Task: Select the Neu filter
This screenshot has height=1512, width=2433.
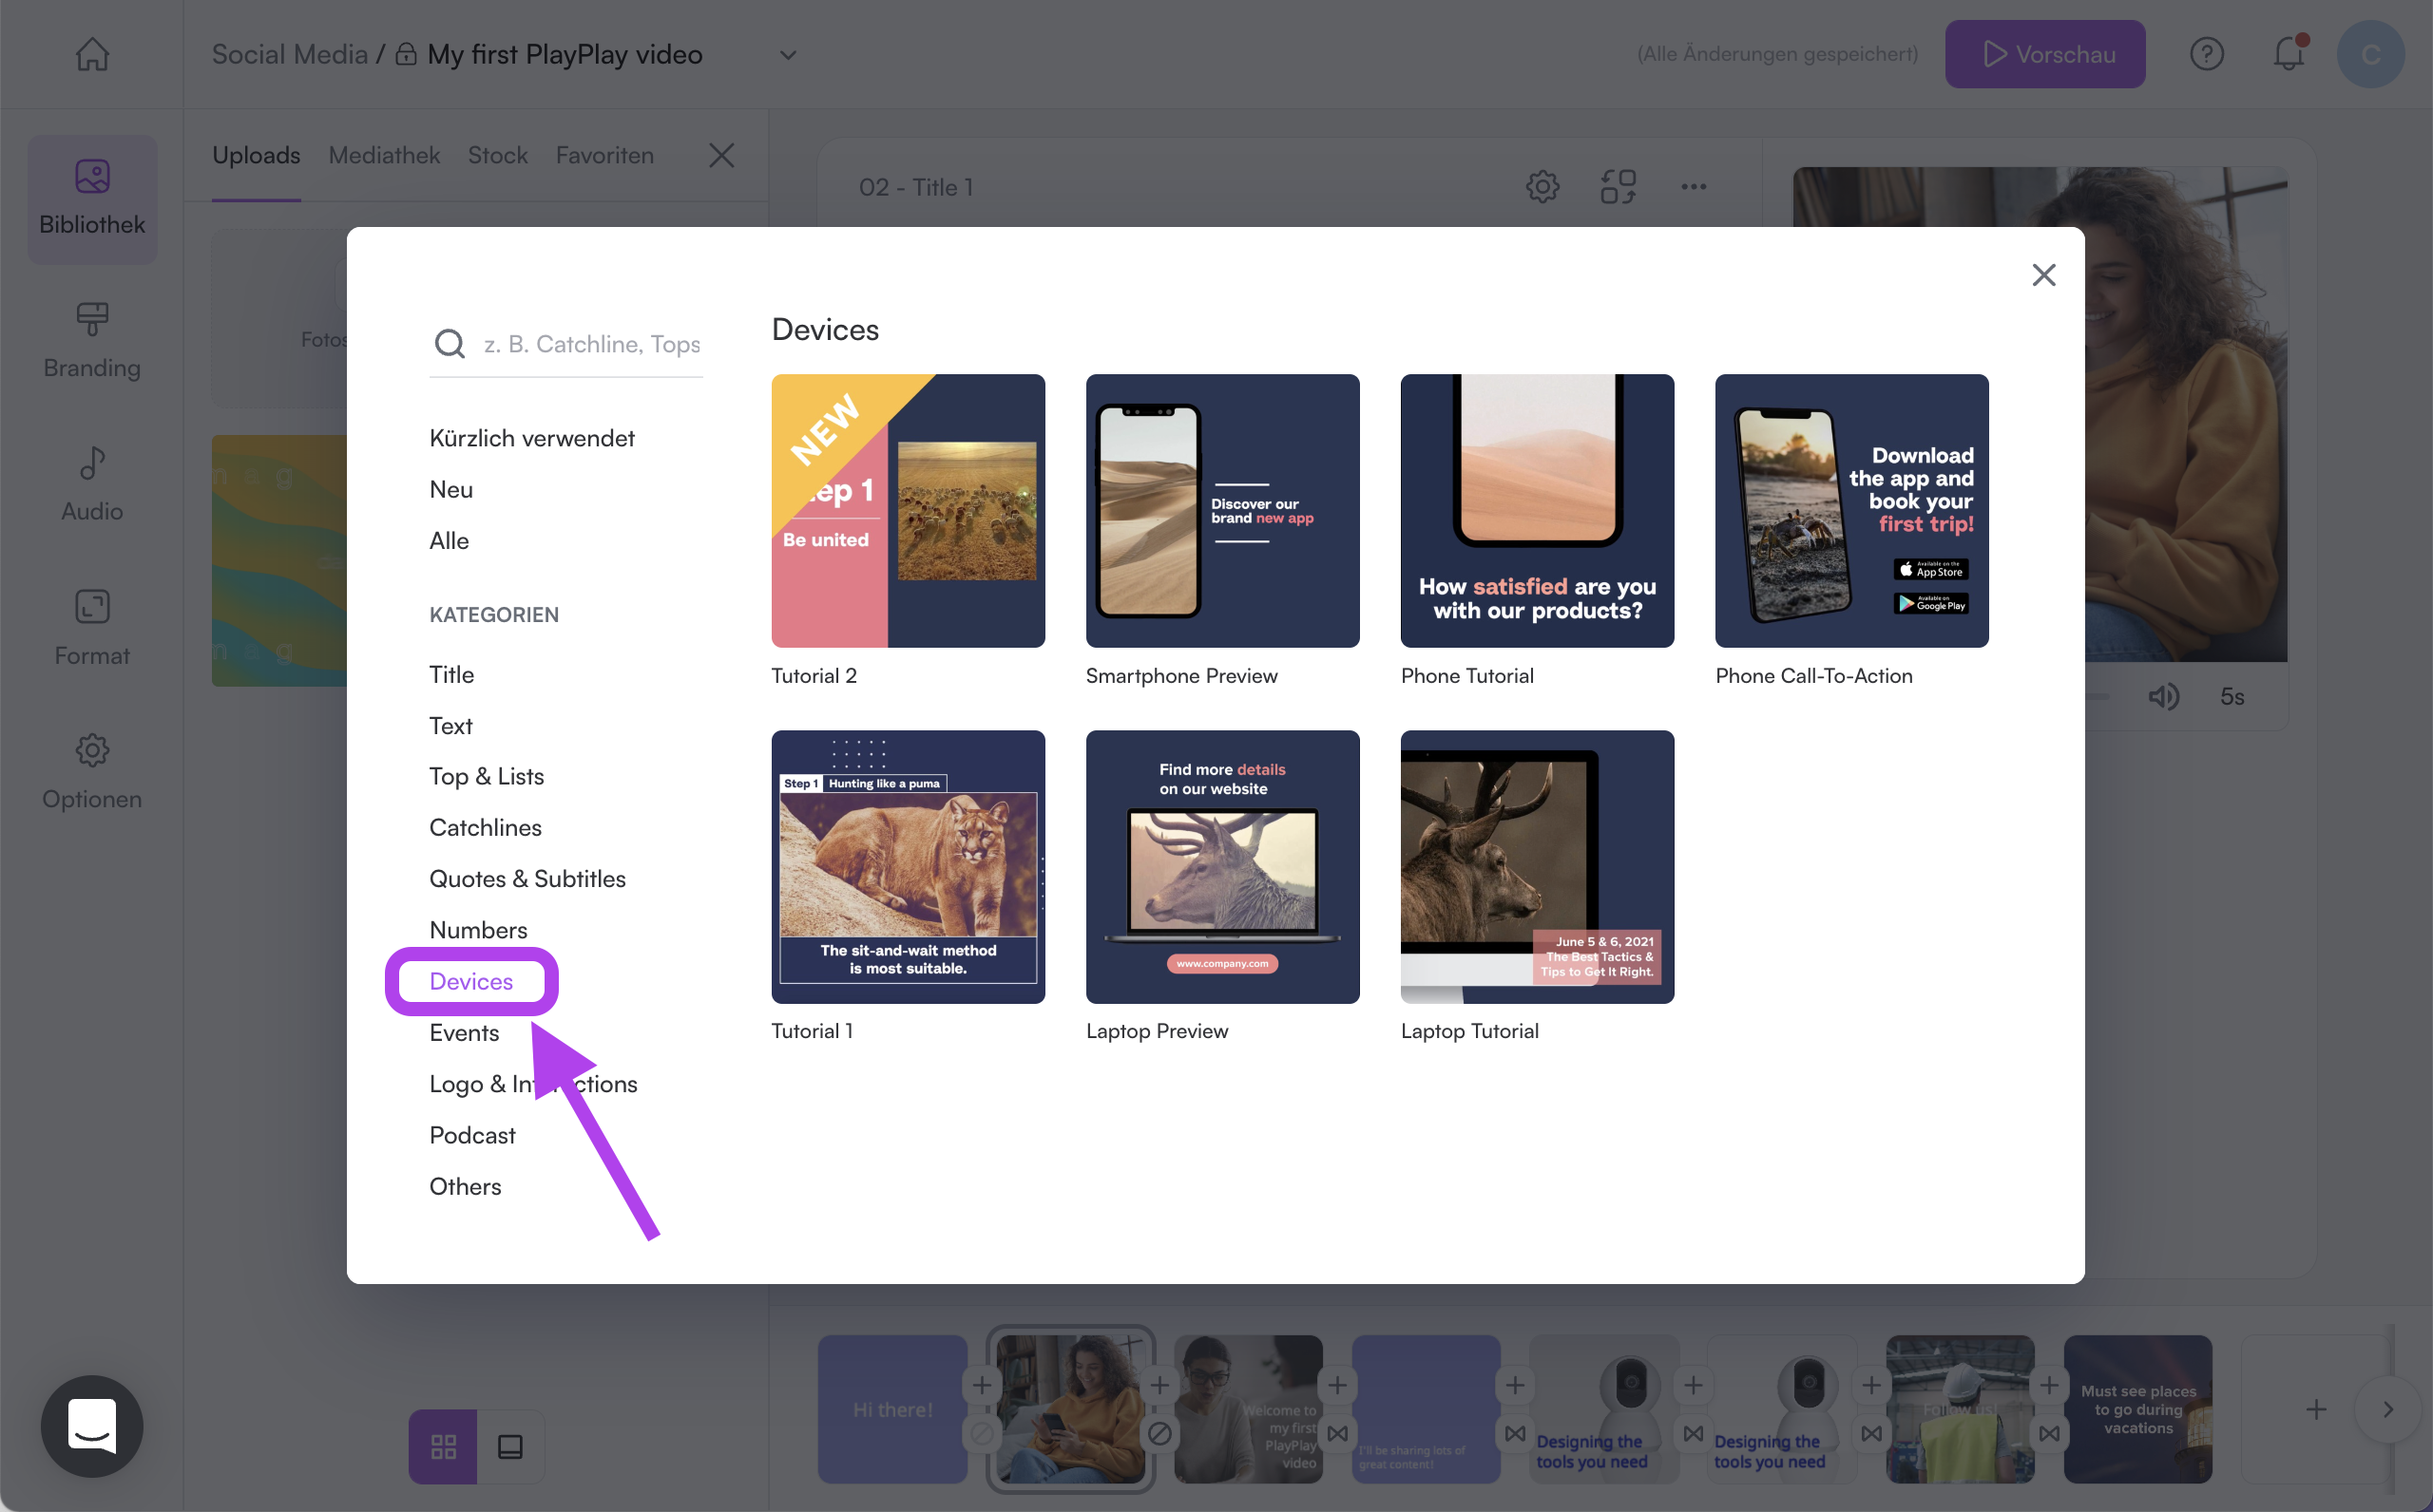Action: 451,489
